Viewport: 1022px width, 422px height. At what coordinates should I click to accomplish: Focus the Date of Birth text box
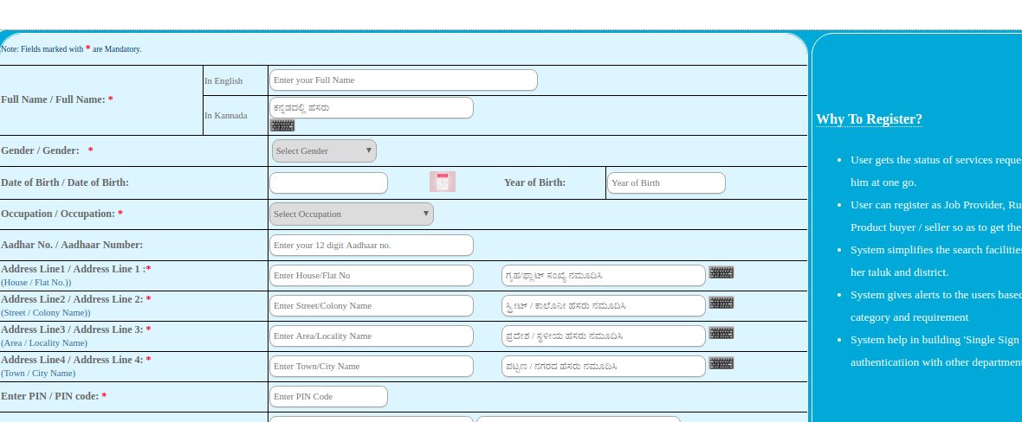pyautogui.click(x=328, y=183)
